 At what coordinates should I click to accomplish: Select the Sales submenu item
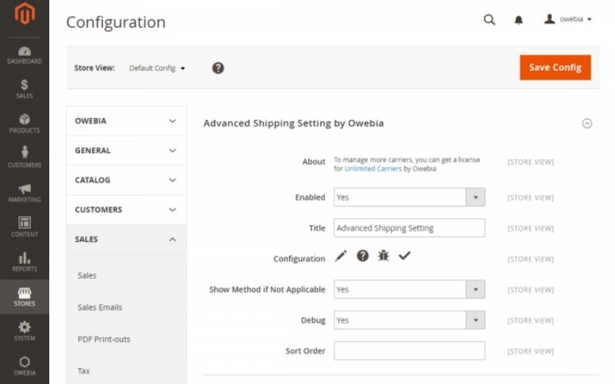pyautogui.click(x=87, y=276)
